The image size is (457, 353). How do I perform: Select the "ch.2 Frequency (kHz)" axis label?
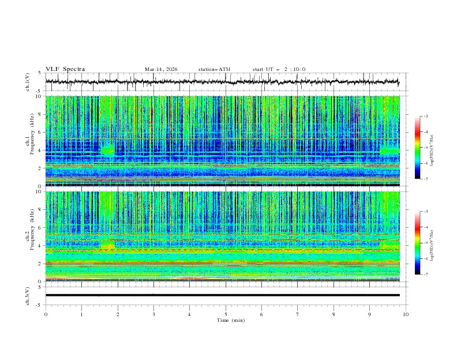coord(30,230)
